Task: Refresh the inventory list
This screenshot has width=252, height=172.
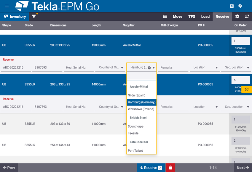Action: [x=247, y=17]
